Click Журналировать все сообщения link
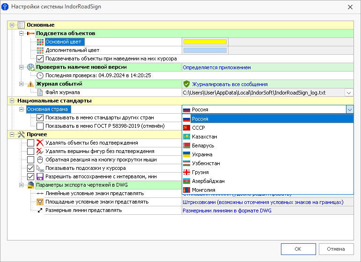361x262 pixels. [230, 84]
